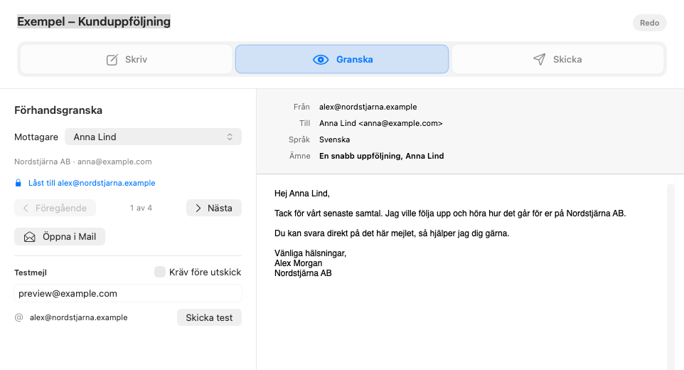Click the Redo status badge
Viewport: 684px width, 370px height.
[650, 23]
